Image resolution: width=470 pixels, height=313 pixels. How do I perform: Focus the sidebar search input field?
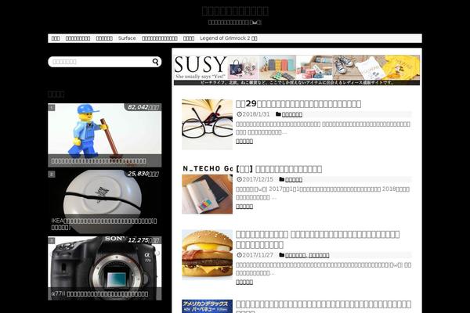coord(105,62)
